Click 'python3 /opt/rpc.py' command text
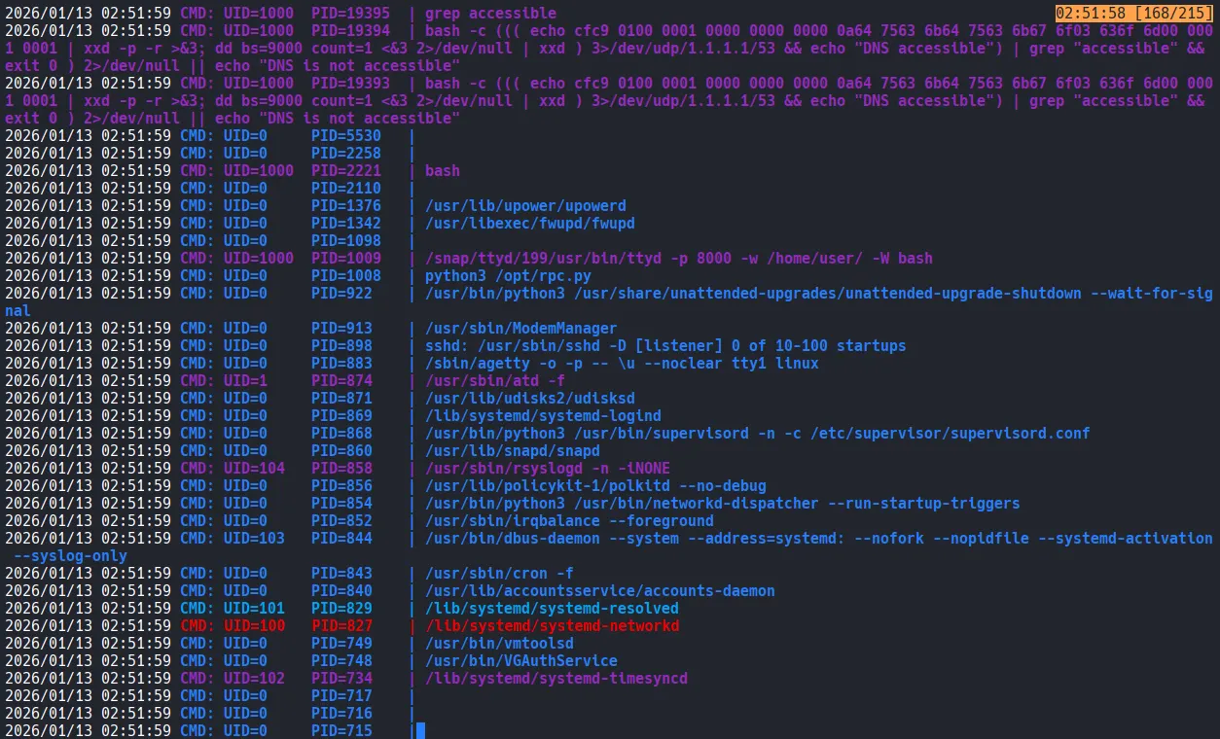Image resolution: width=1220 pixels, height=739 pixels. click(x=508, y=276)
